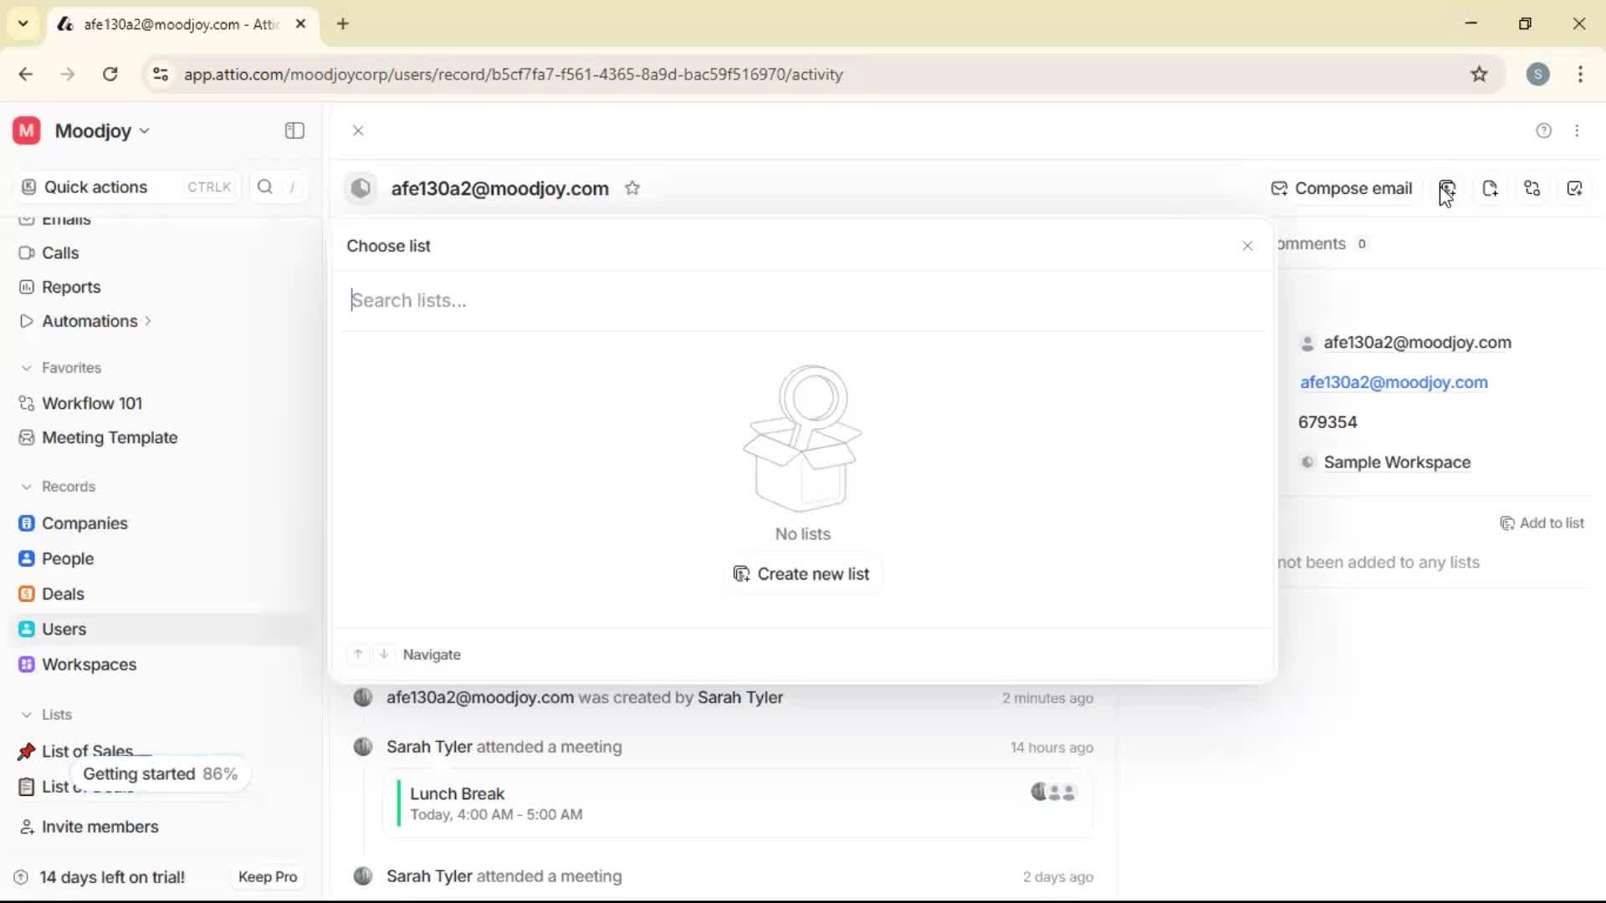The width and height of the screenshot is (1606, 903).
Task: Create a task using the checkmark toolbar icon
Action: pyautogui.click(x=1575, y=188)
